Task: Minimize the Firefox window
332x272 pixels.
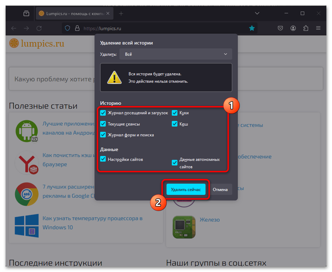Action: [x=286, y=13]
